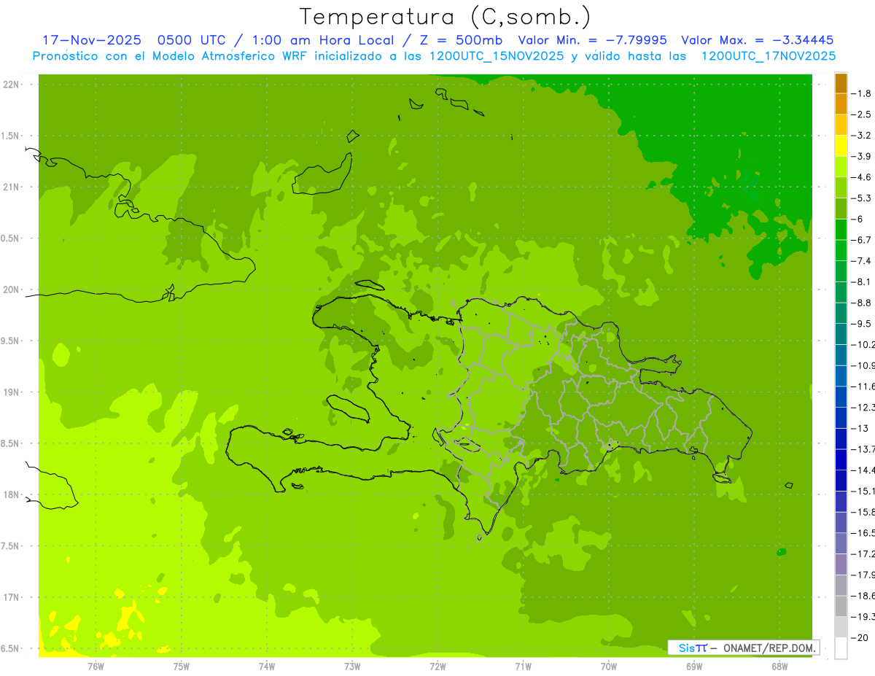Click the 76W longitude label
This screenshot has width=875, height=676.
(x=96, y=666)
